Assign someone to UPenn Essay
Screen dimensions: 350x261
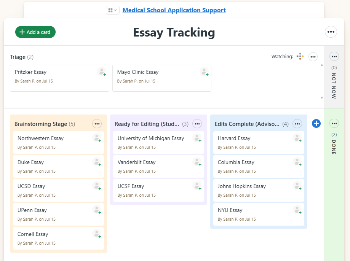97,210
